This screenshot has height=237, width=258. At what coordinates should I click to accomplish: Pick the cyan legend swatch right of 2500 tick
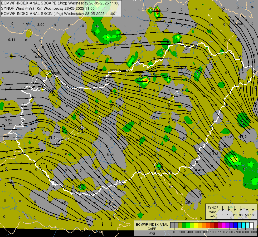(x=243, y=225)
